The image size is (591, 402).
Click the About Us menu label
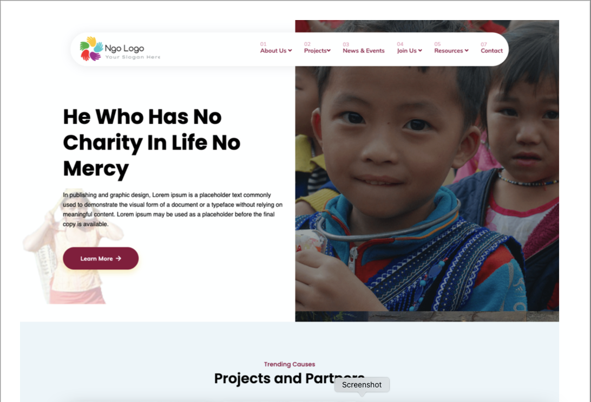pyautogui.click(x=273, y=50)
